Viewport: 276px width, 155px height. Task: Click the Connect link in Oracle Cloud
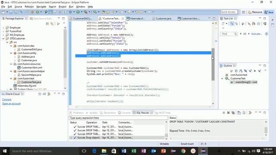click(7, 99)
